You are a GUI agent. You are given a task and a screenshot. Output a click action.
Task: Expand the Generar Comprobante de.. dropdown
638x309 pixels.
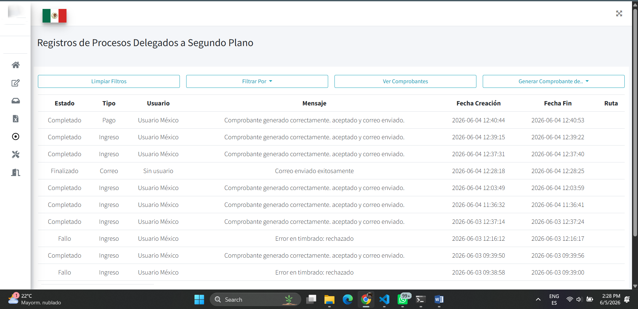tap(554, 81)
